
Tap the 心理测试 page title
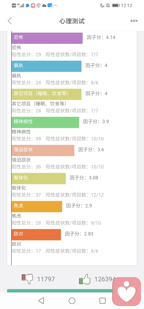[x=72, y=21]
